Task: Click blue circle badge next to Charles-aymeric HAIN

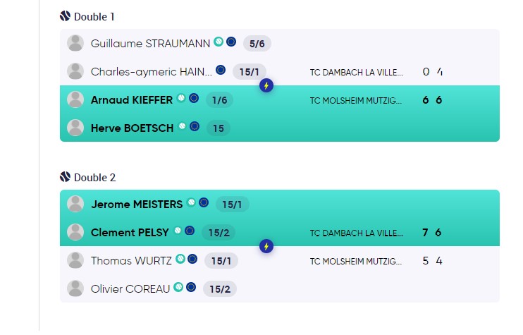Action: click(x=221, y=70)
